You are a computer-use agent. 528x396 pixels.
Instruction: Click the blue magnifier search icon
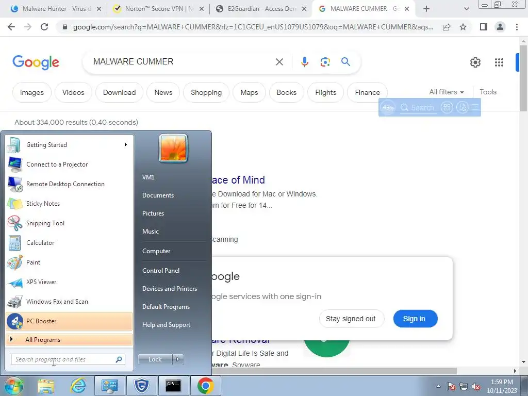(345, 62)
